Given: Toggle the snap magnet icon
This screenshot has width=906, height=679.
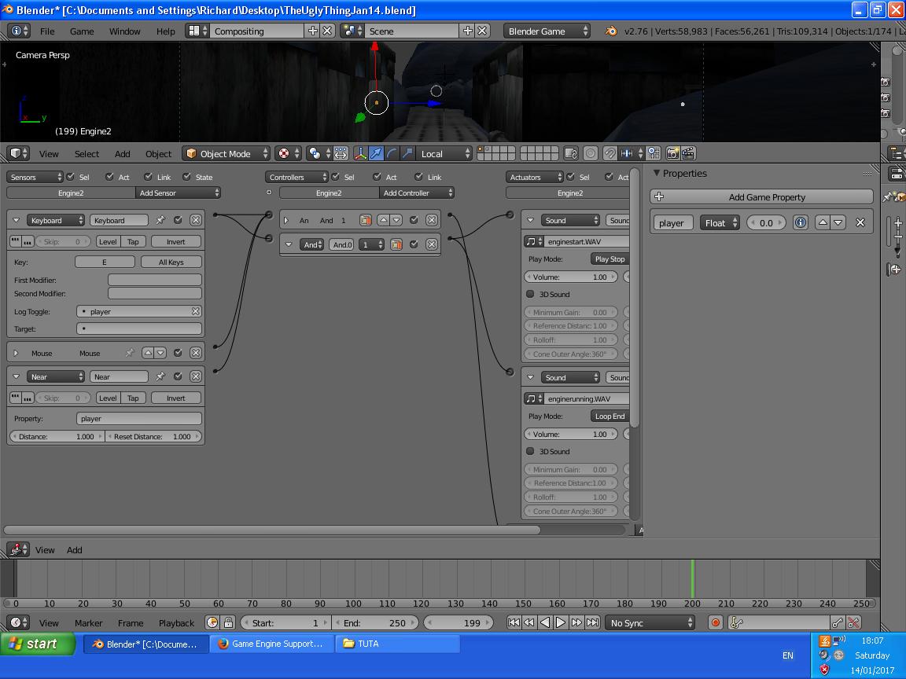Looking at the screenshot, I should [610, 153].
